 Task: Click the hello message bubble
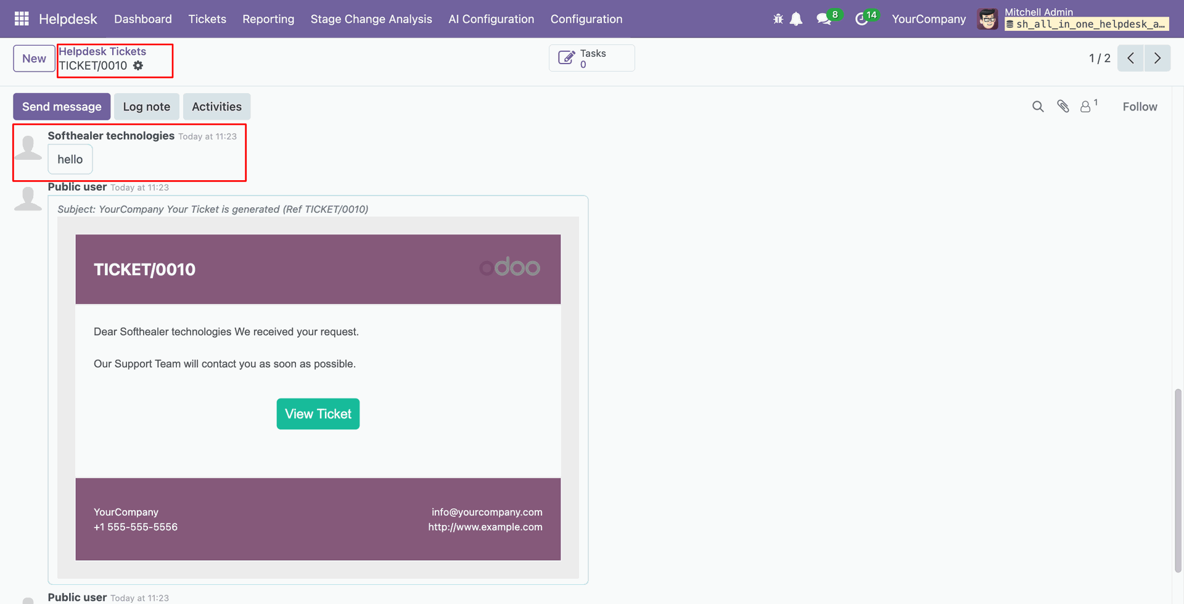point(70,159)
